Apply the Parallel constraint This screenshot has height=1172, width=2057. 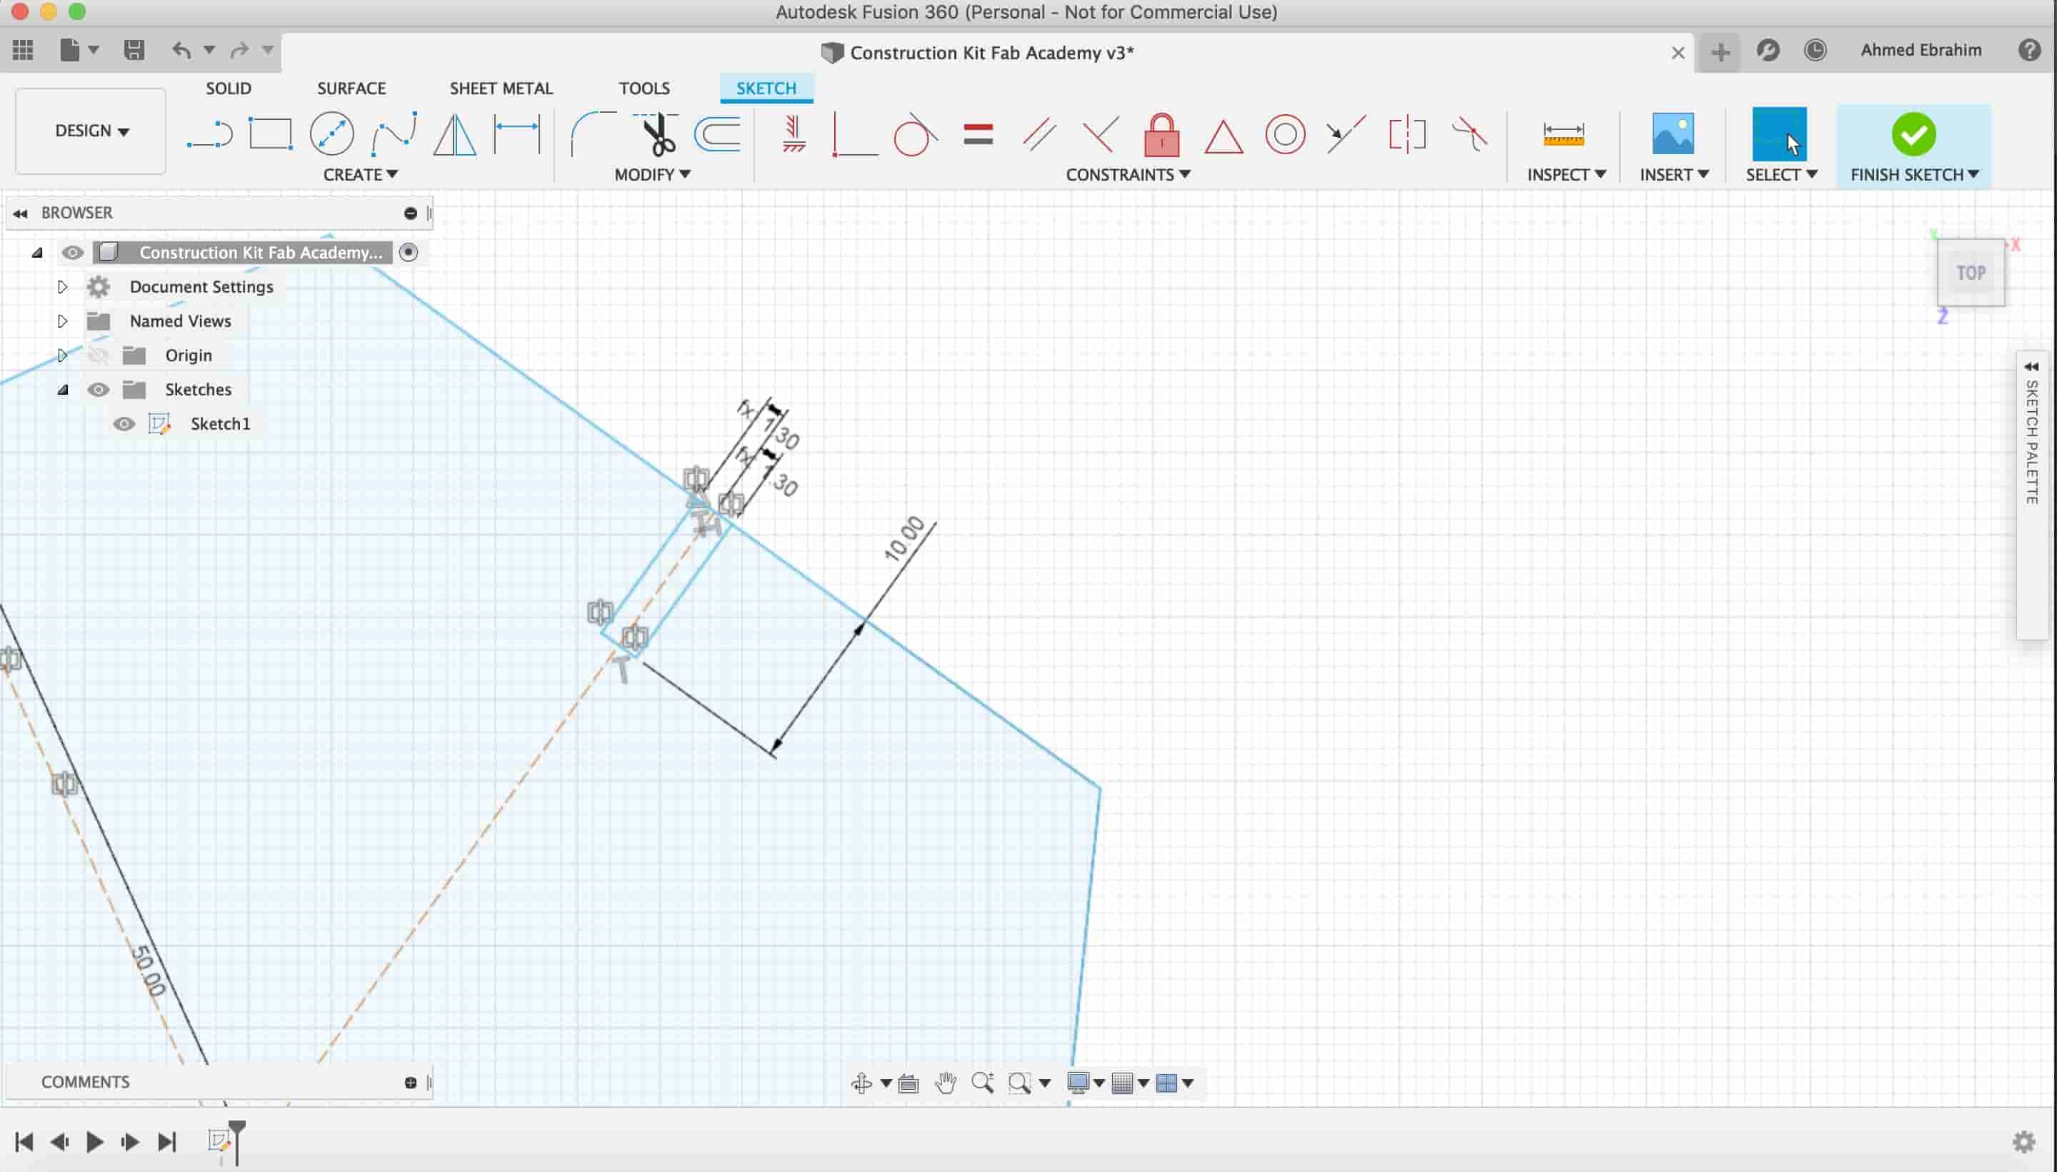click(x=1039, y=133)
